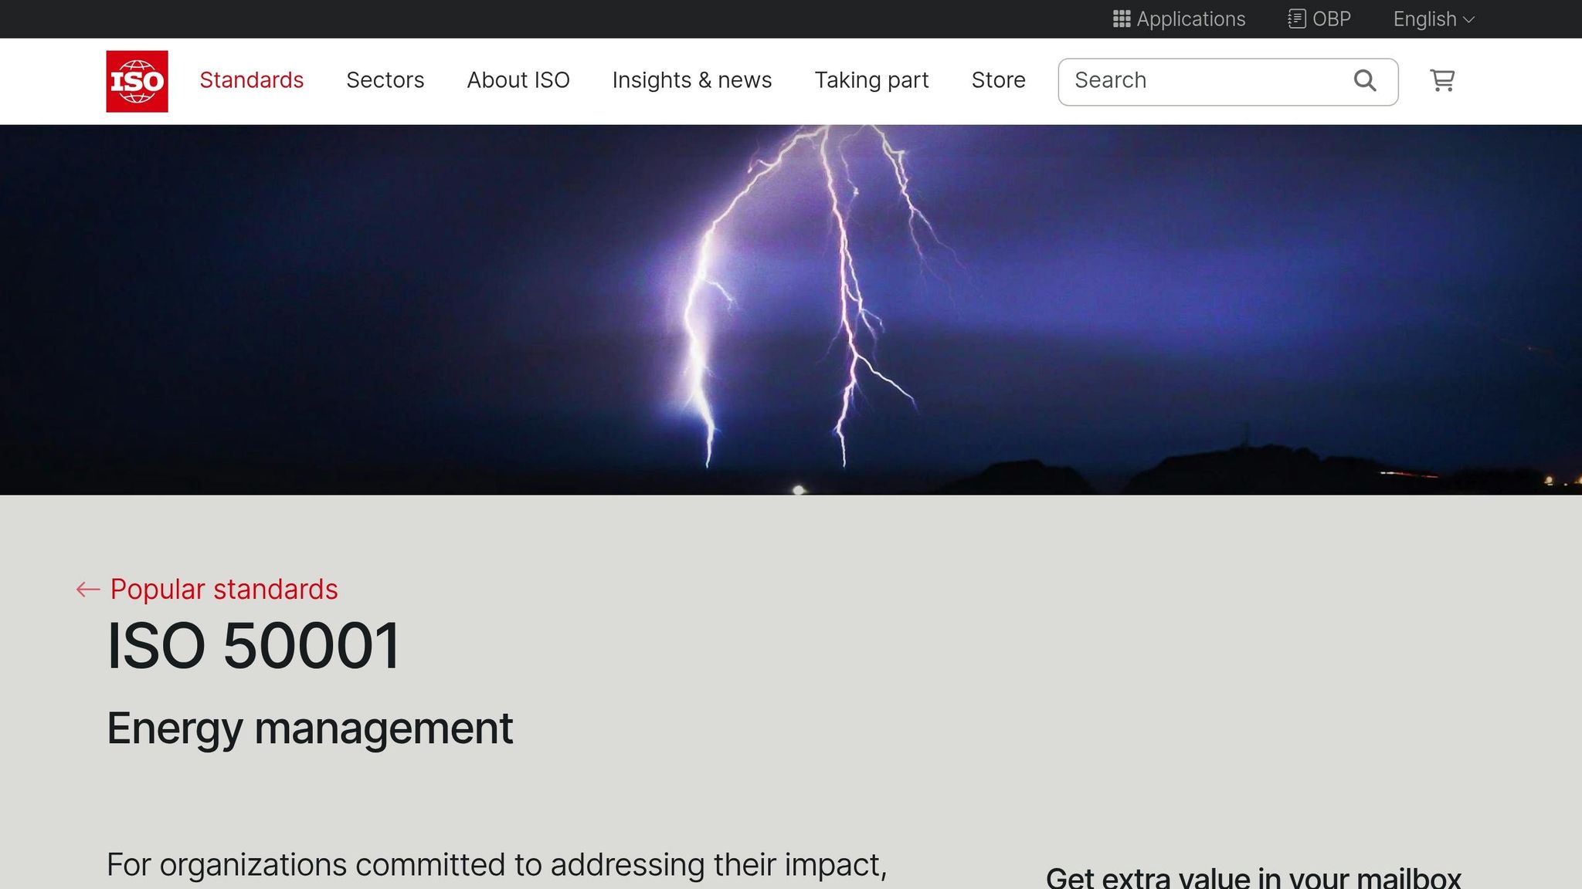The width and height of the screenshot is (1582, 889).
Task: Open the Sectors menu
Action: click(385, 80)
